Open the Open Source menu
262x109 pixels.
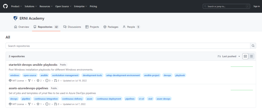63,6
